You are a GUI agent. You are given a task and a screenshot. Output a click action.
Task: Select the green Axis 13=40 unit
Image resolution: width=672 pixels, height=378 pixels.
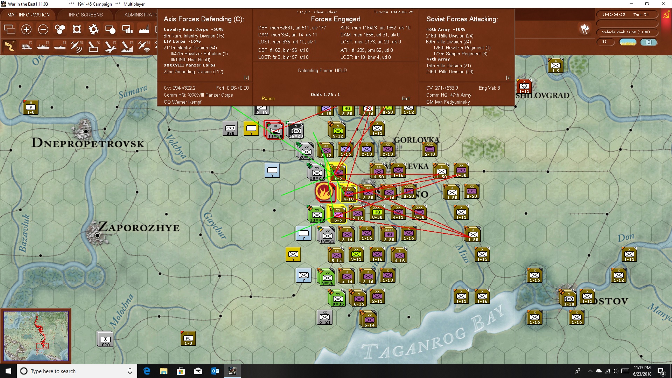[316, 213]
